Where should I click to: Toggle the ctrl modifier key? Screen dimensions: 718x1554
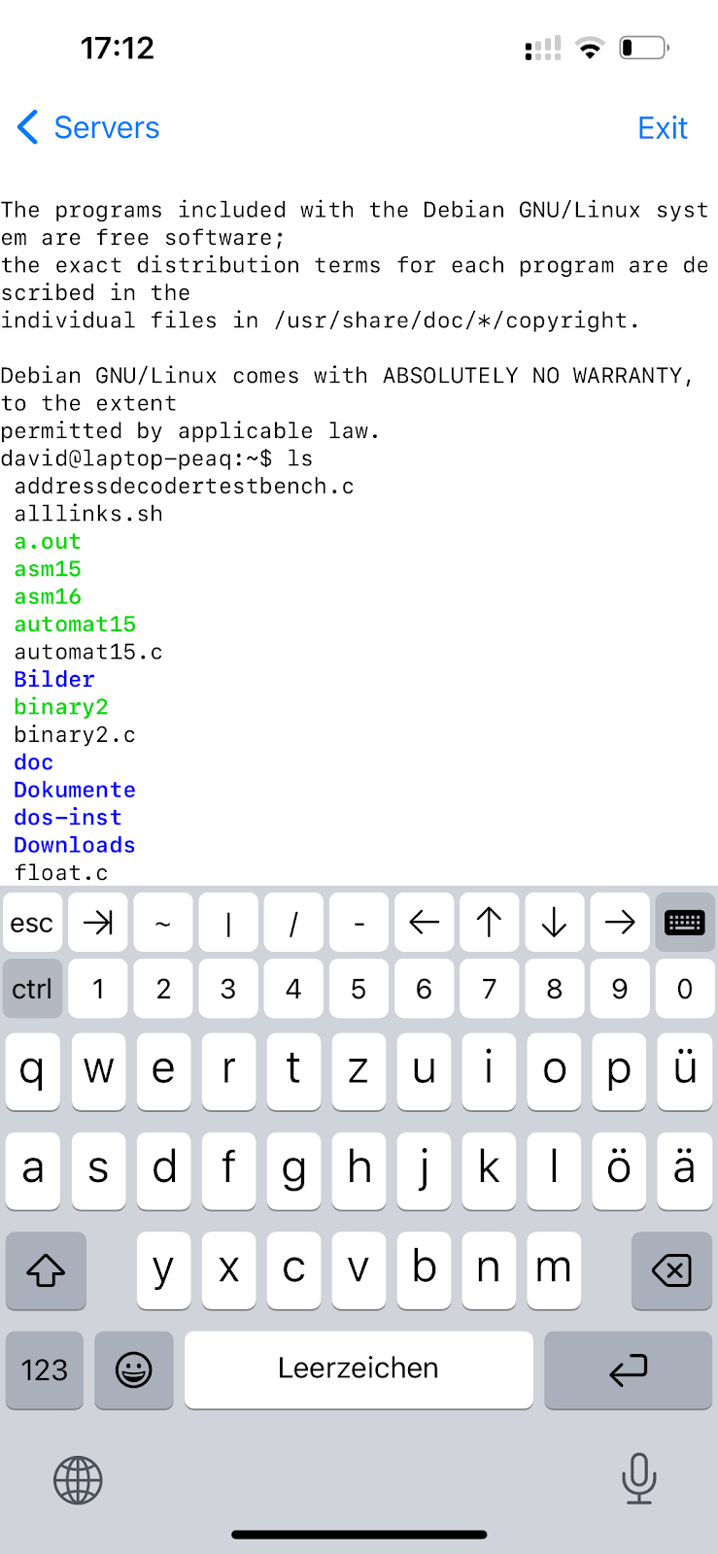(32, 989)
